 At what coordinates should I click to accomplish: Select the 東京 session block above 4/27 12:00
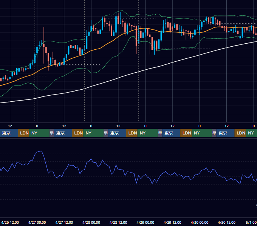point(63,133)
